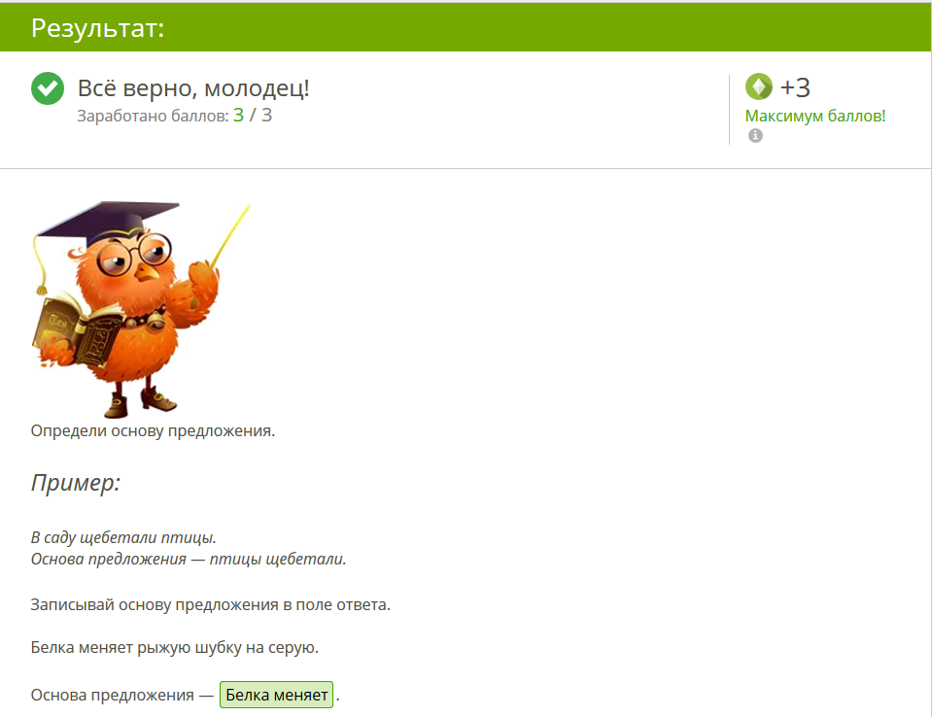Screen dimensions: 932x717
Task: Click the line ending with птицы щебетали
Action: 189,559
